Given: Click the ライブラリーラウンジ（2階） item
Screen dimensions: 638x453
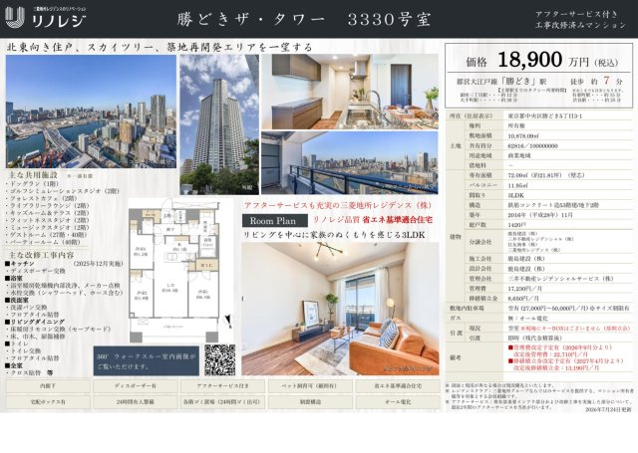Looking at the screenshot, I should coord(48,205).
